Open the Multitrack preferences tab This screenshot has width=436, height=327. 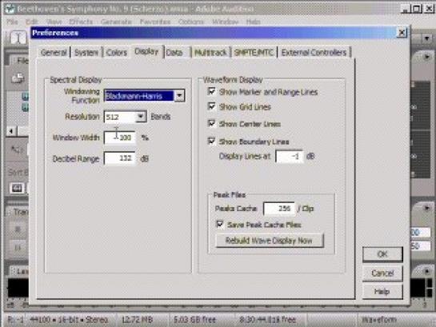[210, 53]
